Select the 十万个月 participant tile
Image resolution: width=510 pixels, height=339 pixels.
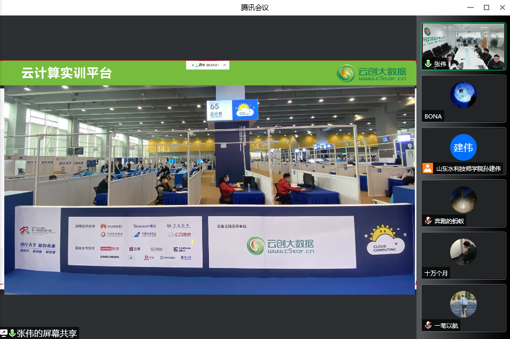(463, 256)
